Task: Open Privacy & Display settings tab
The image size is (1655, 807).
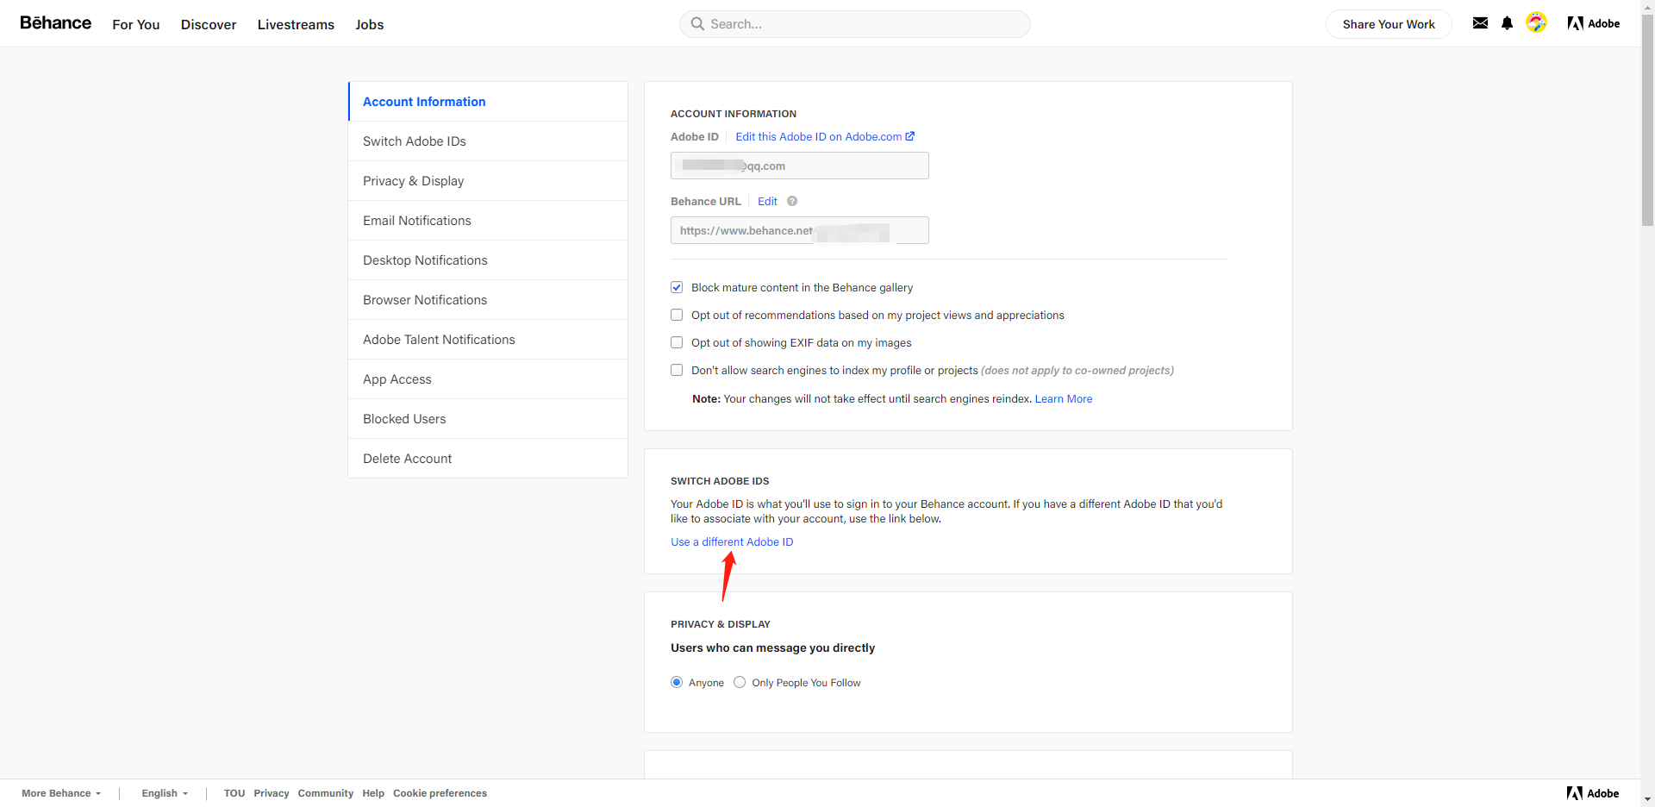Action: click(x=413, y=181)
